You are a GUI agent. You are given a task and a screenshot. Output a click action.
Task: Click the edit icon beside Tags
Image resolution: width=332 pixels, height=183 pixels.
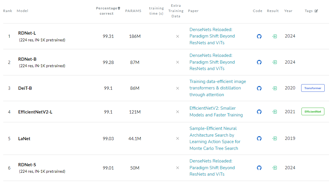coord(316,11)
